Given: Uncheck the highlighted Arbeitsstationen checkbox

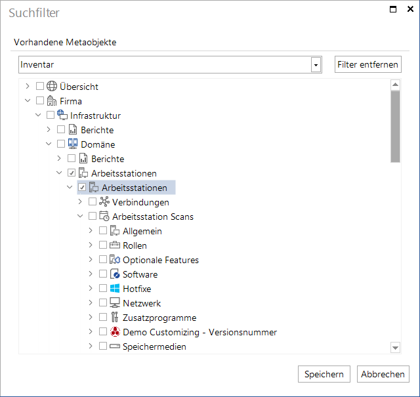Looking at the screenshot, I should 82,187.
